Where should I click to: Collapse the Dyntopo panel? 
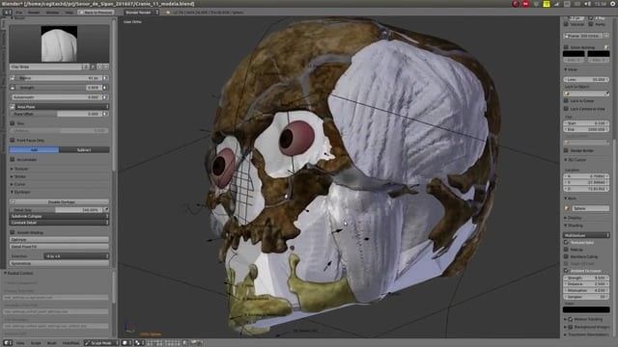click(20, 192)
